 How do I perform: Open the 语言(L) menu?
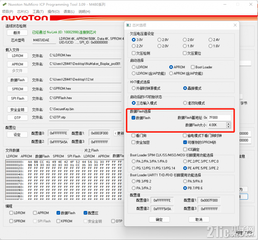69,12
